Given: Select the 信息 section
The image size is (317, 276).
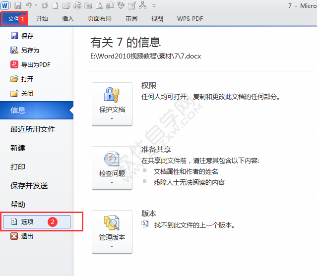Looking at the screenshot, I should tap(37, 110).
